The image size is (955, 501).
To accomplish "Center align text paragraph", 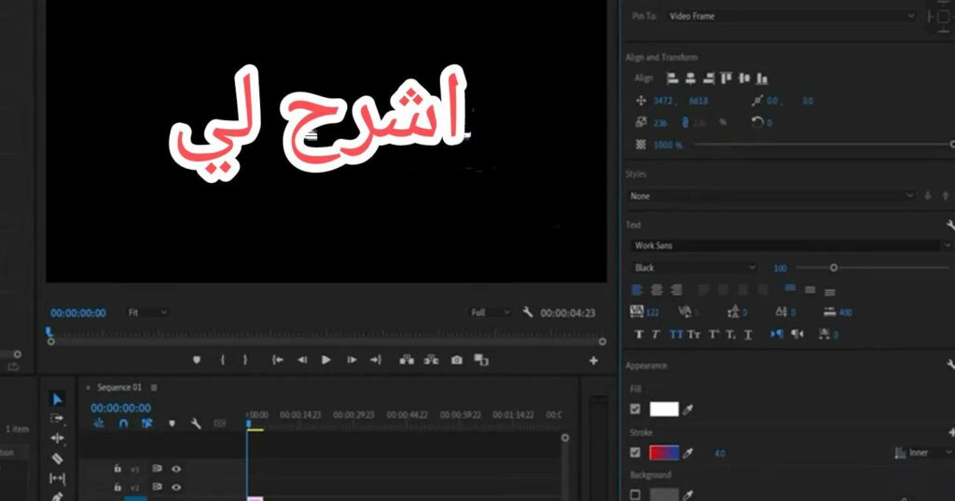I will (657, 290).
